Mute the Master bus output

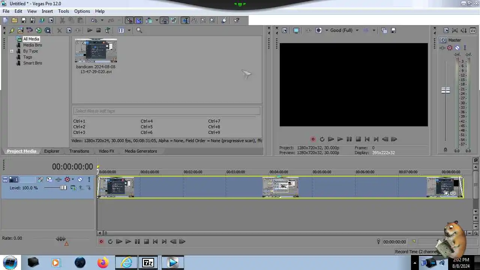point(457,48)
